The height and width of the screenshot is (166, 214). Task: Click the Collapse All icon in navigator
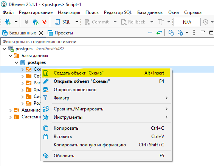(x=151, y=33)
